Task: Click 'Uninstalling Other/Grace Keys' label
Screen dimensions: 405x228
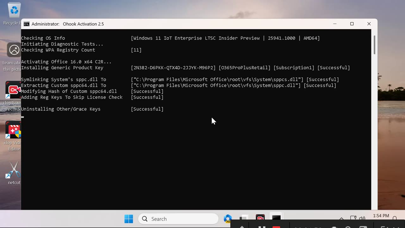Action: click(x=61, y=109)
